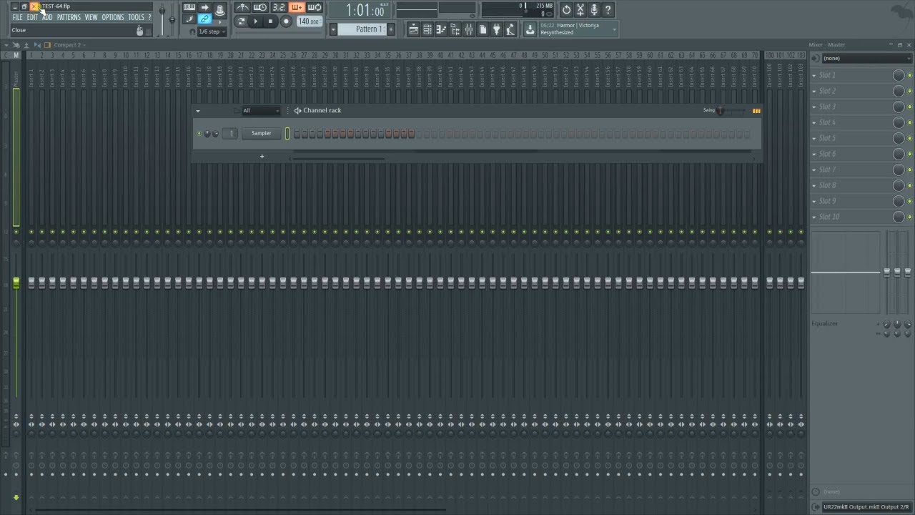Toggle Slot 10 enable green light

[910, 217]
